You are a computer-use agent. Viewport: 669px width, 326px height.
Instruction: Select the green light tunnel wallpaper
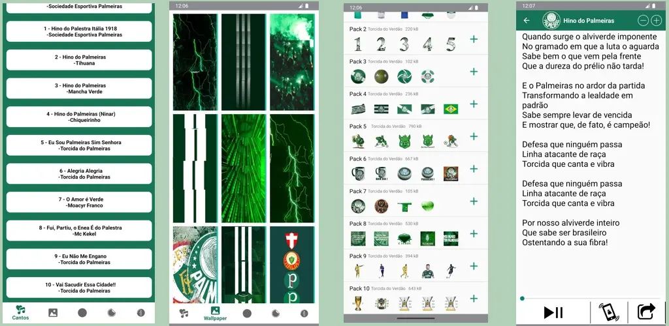point(244,168)
